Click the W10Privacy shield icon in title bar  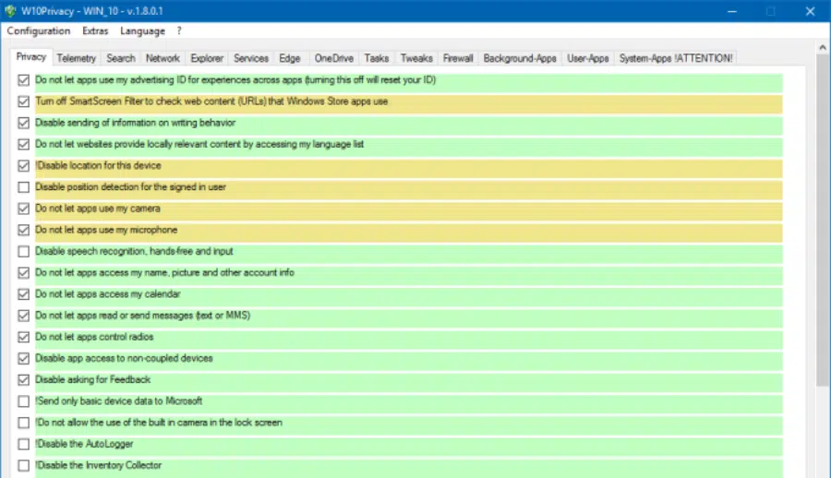pos(10,10)
